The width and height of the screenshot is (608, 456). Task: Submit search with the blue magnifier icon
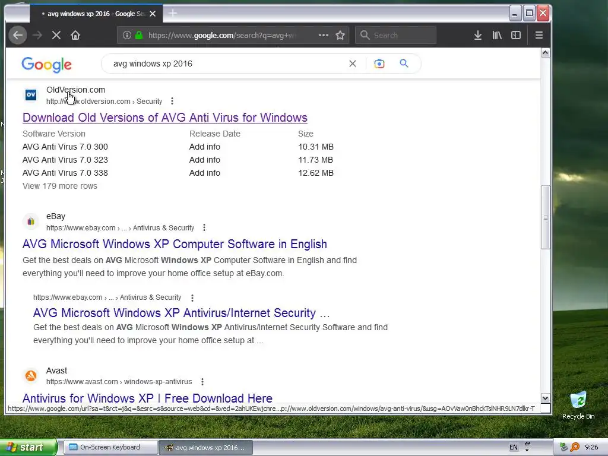pos(404,63)
